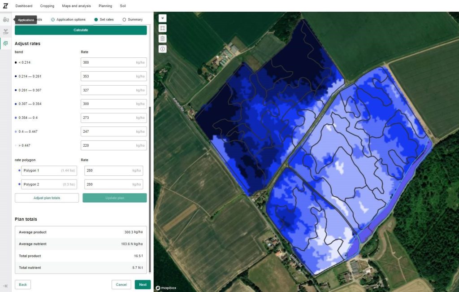Open the map info icon
Viewport: 459px width, 292px height.
(x=162, y=48)
